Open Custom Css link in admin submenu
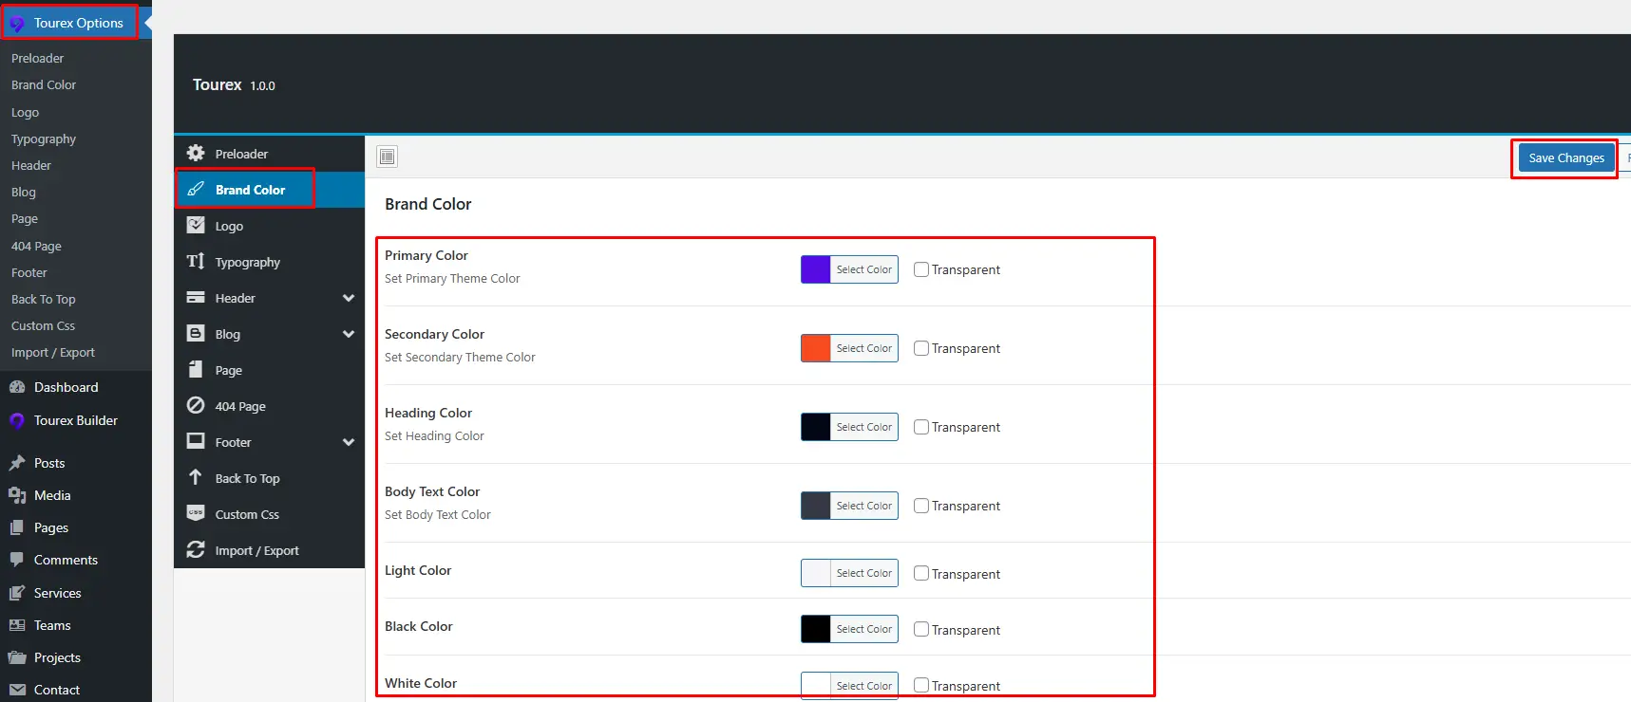This screenshot has width=1631, height=702. (x=43, y=325)
